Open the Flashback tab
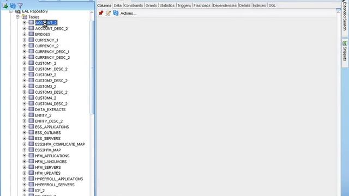This screenshot has width=349, height=196. tap(202, 5)
